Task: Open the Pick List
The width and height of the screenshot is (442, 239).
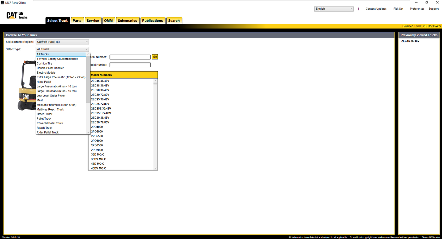Action: click(x=398, y=8)
